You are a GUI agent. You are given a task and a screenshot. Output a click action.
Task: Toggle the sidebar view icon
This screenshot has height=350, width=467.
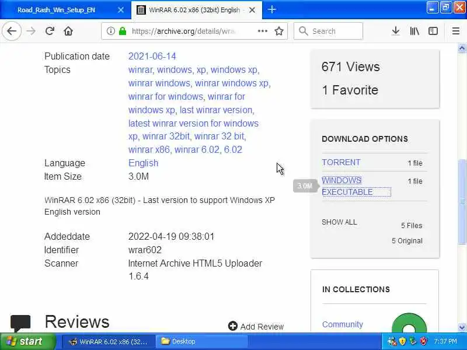[x=433, y=31]
